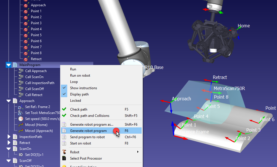Screen dimensions: 277x167
Task: Choose Select Post Processor entry
Action: [x=86, y=158]
